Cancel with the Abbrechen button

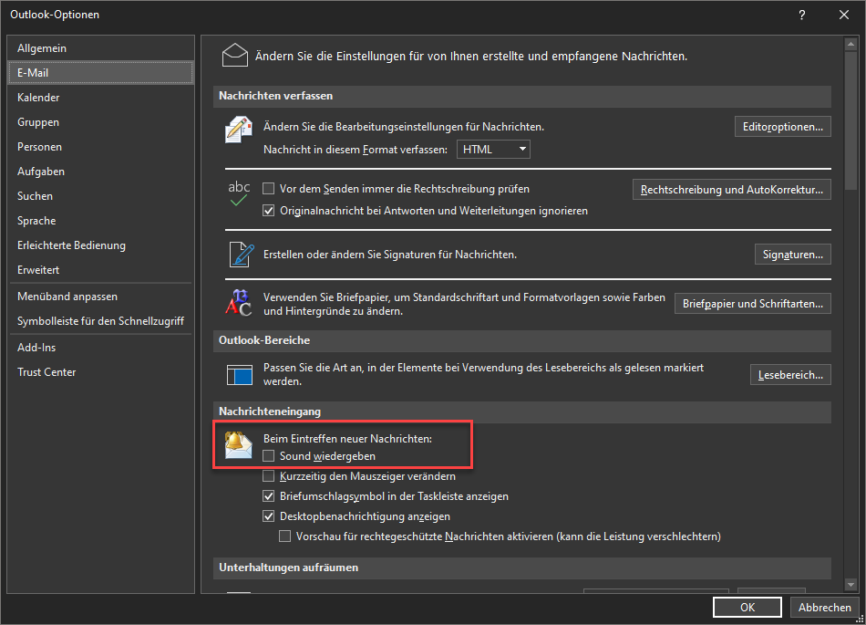tap(825, 608)
